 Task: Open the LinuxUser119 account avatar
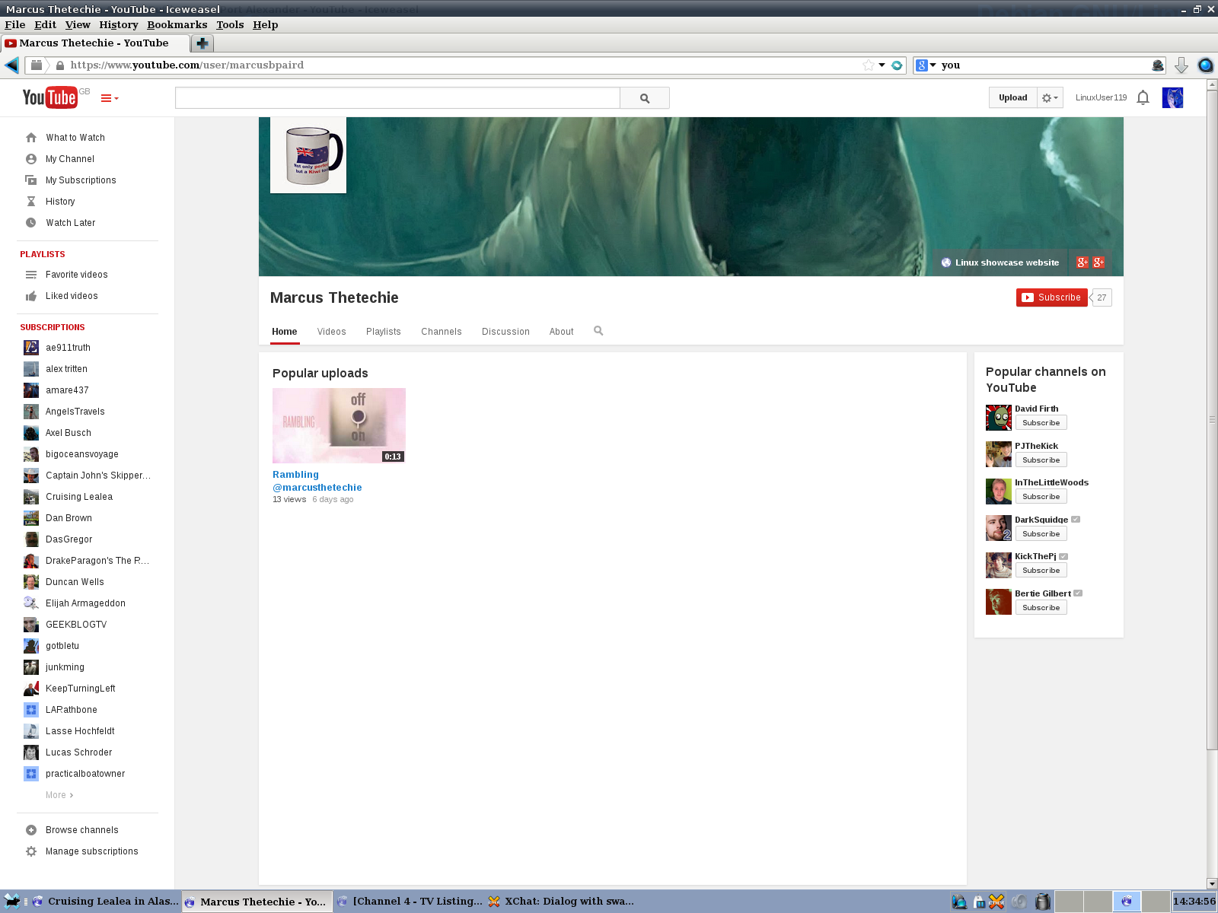click(1172, 97)
